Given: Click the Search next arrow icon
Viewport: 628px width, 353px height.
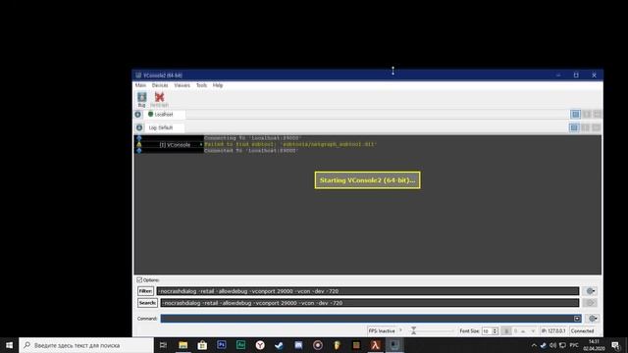Looking at the screenshot, I should point(591,303).
